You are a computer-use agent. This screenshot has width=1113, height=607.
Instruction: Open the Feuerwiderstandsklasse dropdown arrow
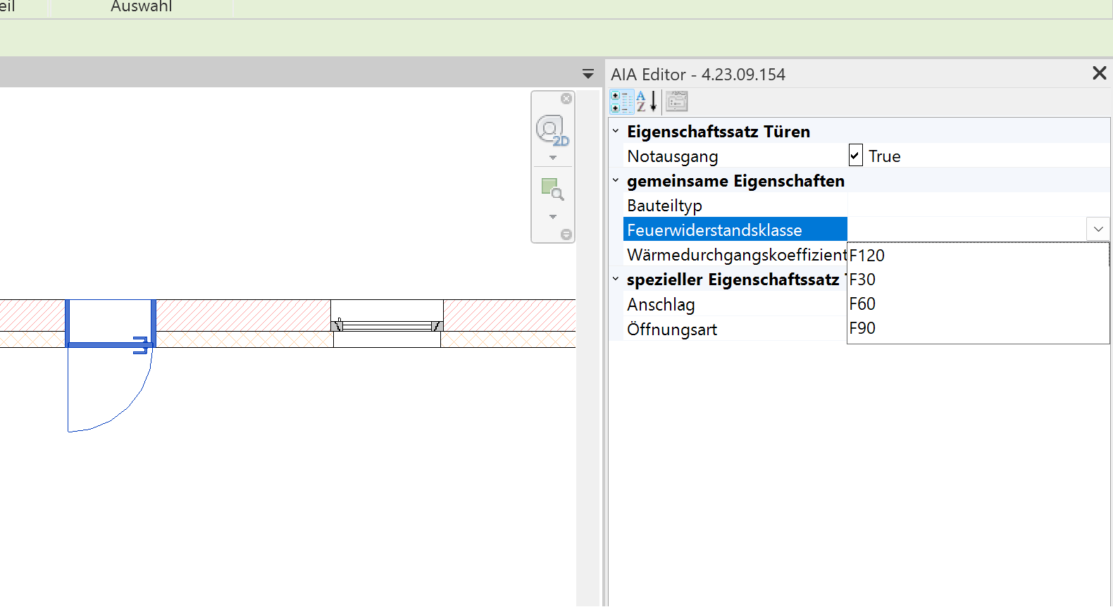click(x=1098, y=230)
